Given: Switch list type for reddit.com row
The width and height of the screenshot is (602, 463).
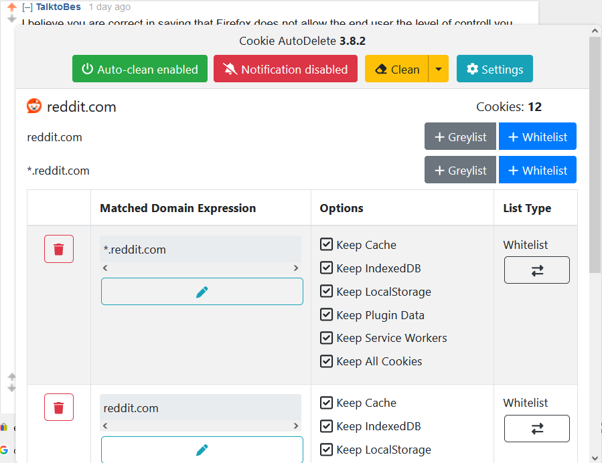Looking at the screenshot, I should pyautogui.click(x=537, y=428).
